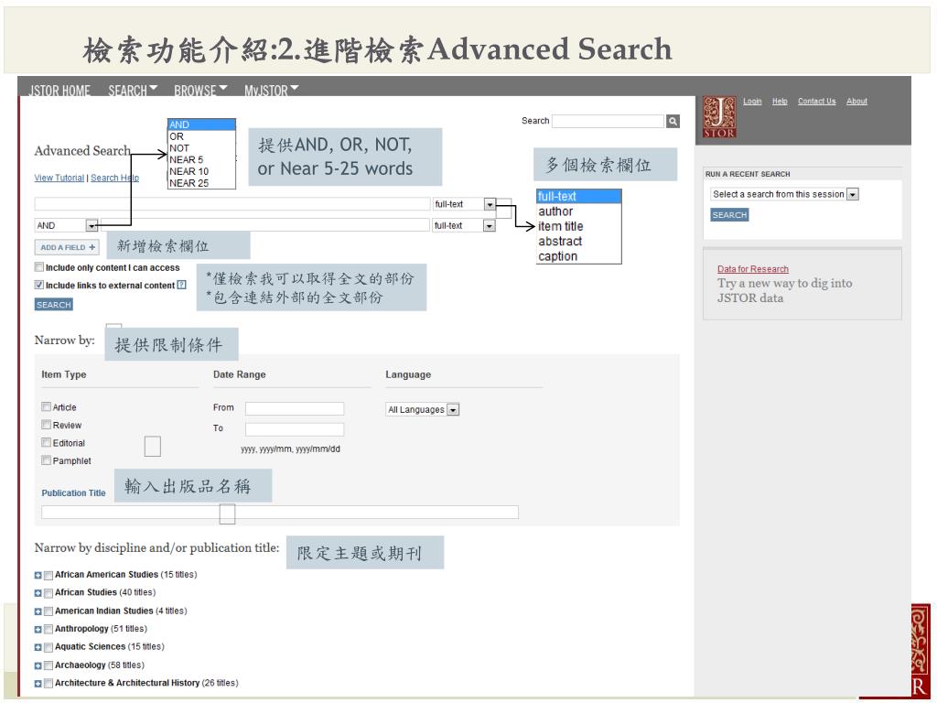Click SEARCH button under the checkboxes
Image resolution: width=937 pixels, height=703 pixels.
[x=54, y=305]
